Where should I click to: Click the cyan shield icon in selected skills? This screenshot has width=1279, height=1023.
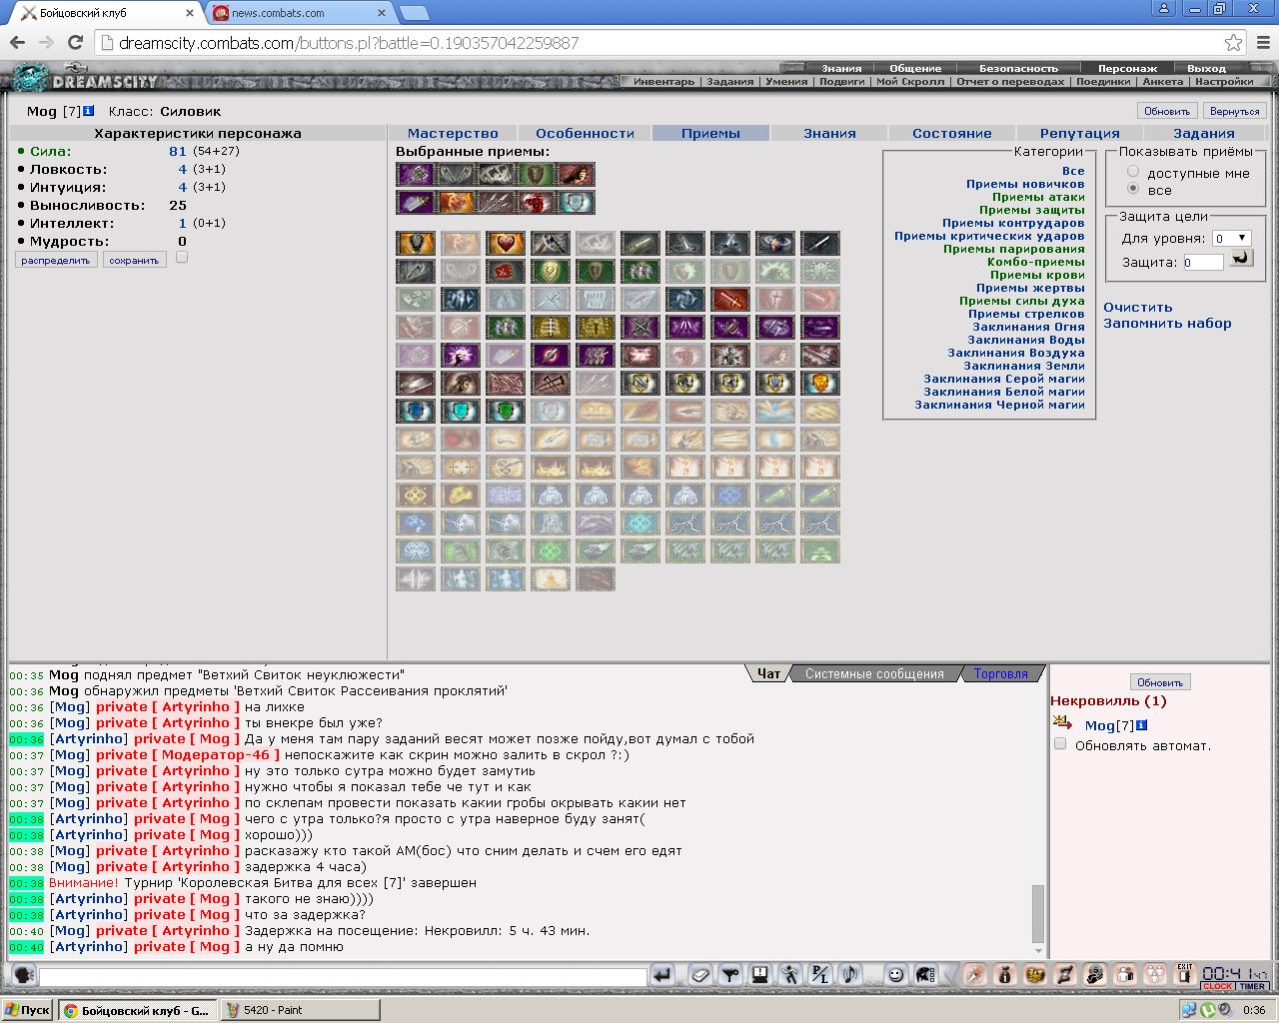[576, 203]
